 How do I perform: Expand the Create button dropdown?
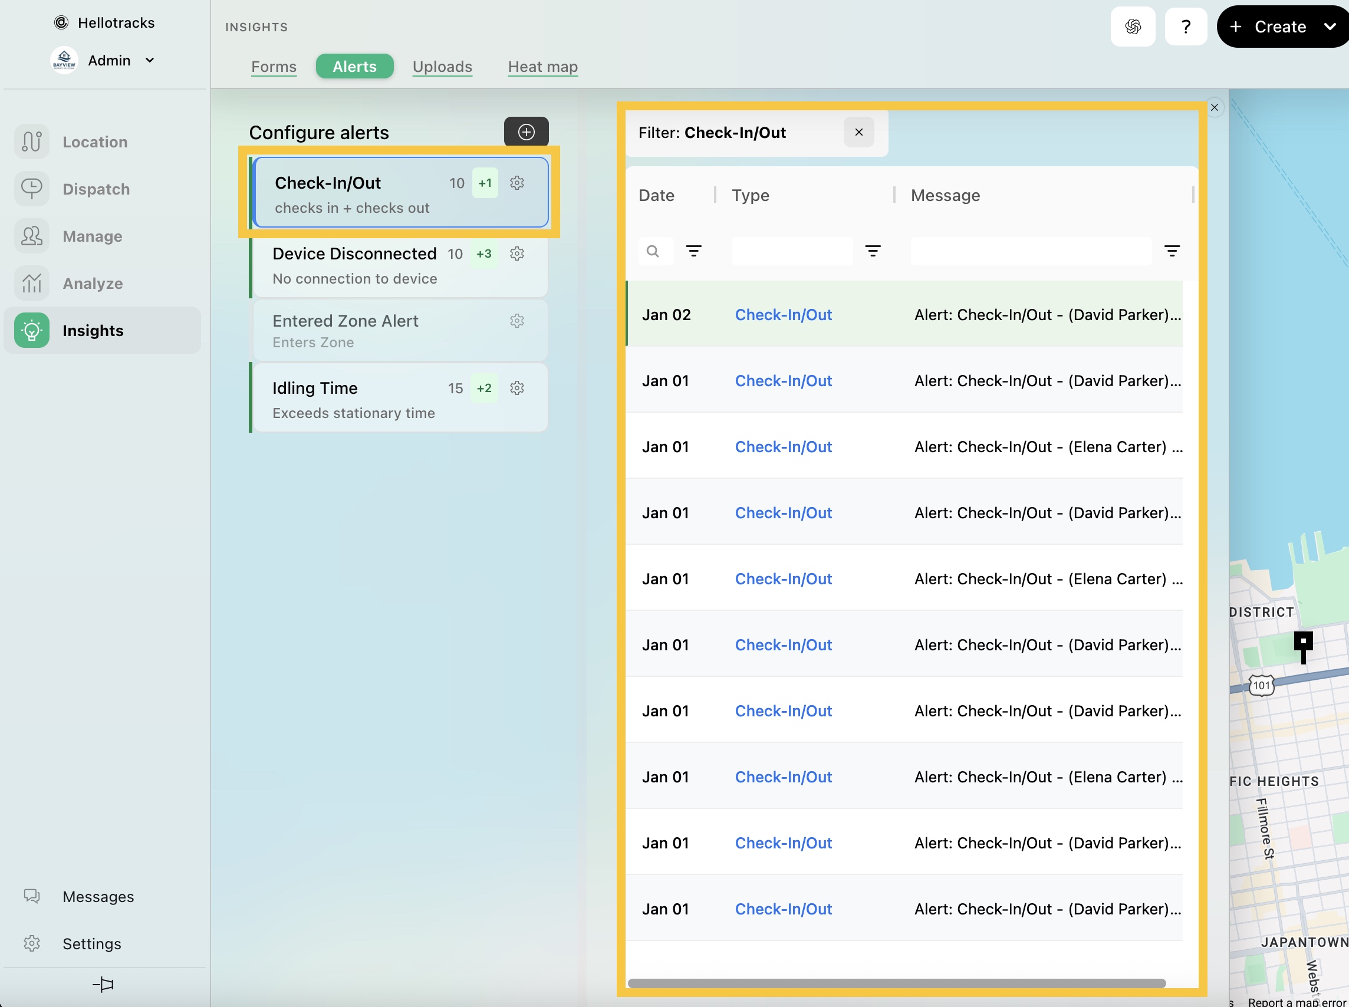coord(1330,27)
